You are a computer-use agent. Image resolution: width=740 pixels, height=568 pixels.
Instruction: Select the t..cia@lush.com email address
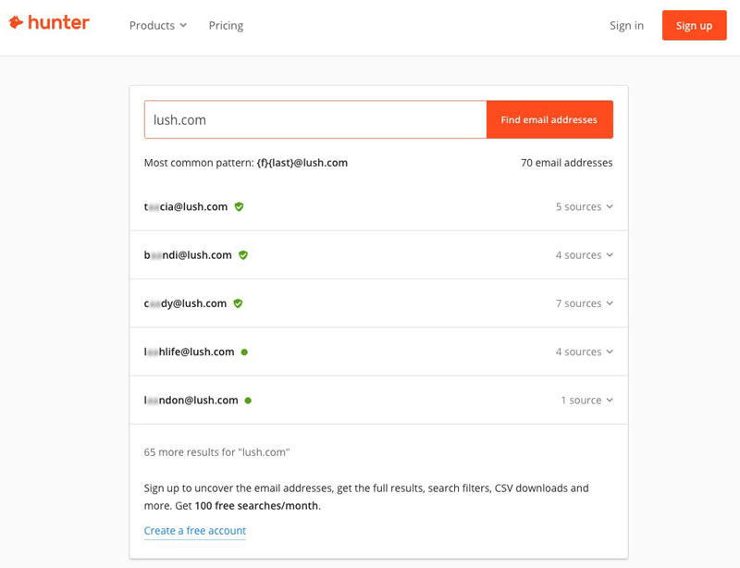[186, 207]
